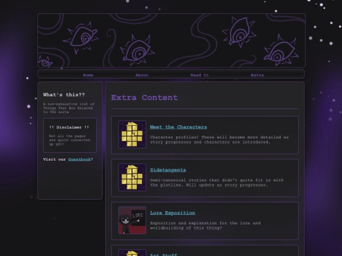Click the eye-patterned header banner
This screenshot has height=256, width=342.
pos(172,40)
